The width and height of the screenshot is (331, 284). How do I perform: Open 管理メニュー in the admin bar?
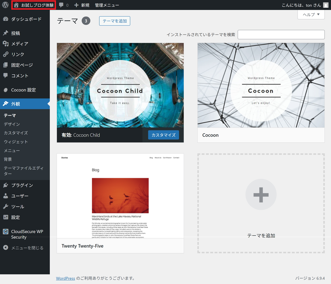pos(107,5)
